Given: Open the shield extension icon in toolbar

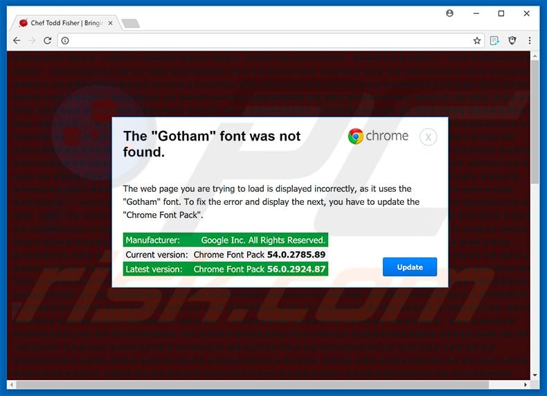Looking at the screenshot, I should (512, 40).
